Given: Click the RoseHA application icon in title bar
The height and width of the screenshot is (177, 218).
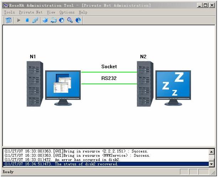Looking at the screenshot, I should point(6,5).
